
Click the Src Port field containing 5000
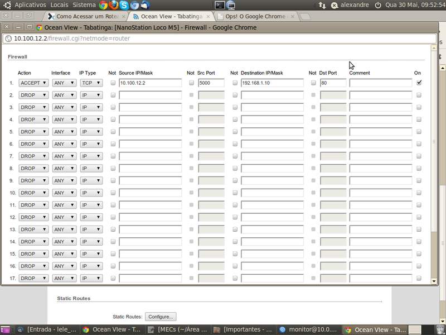[211, 83]
